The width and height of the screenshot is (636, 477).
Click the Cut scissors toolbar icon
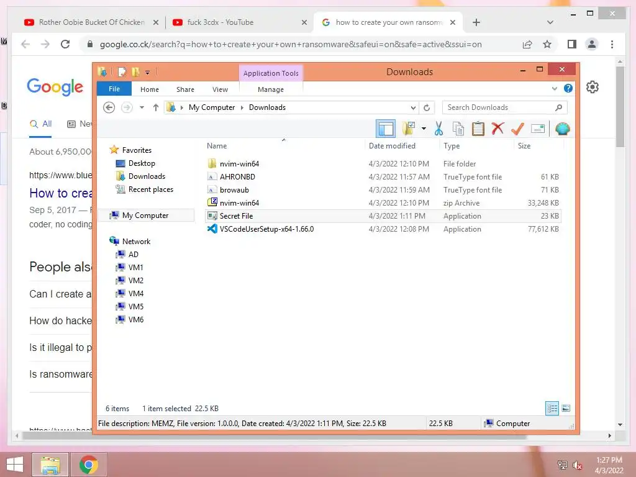(x=438, y=129)
